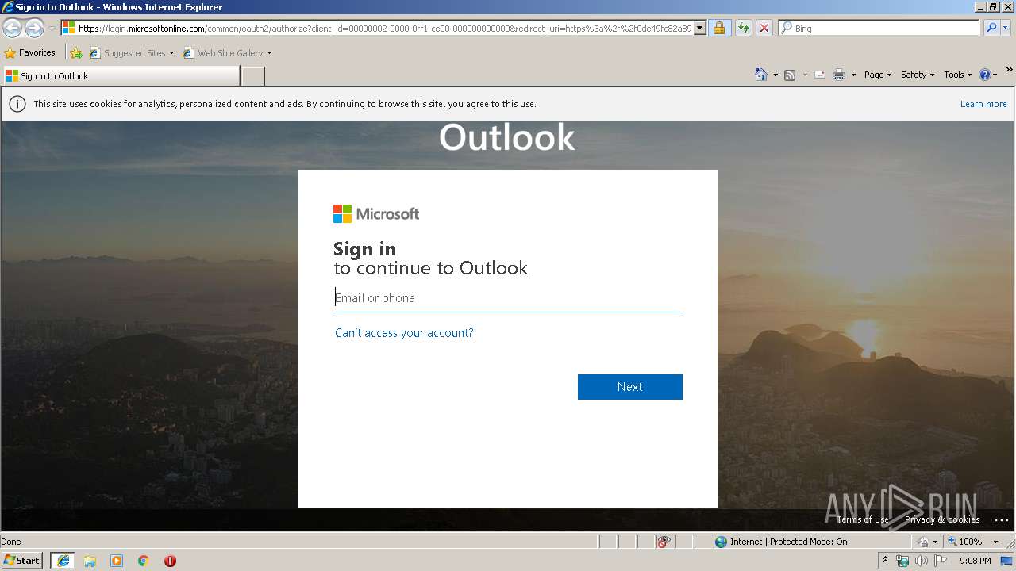The image size is (1016, 571).
Task: Open the Safety menu
Action: coord(918,75)
